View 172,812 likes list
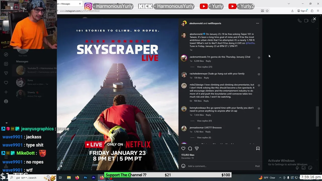The image size is (322, 181). (x=188, y=155)
